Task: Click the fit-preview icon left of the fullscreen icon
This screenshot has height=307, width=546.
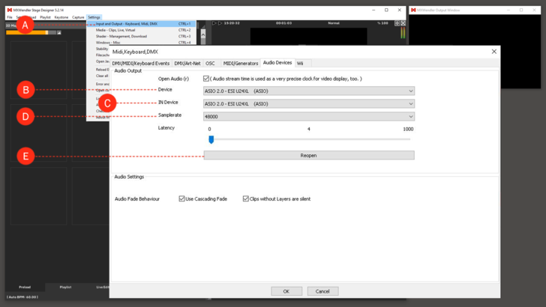Action: pos(397,23)
